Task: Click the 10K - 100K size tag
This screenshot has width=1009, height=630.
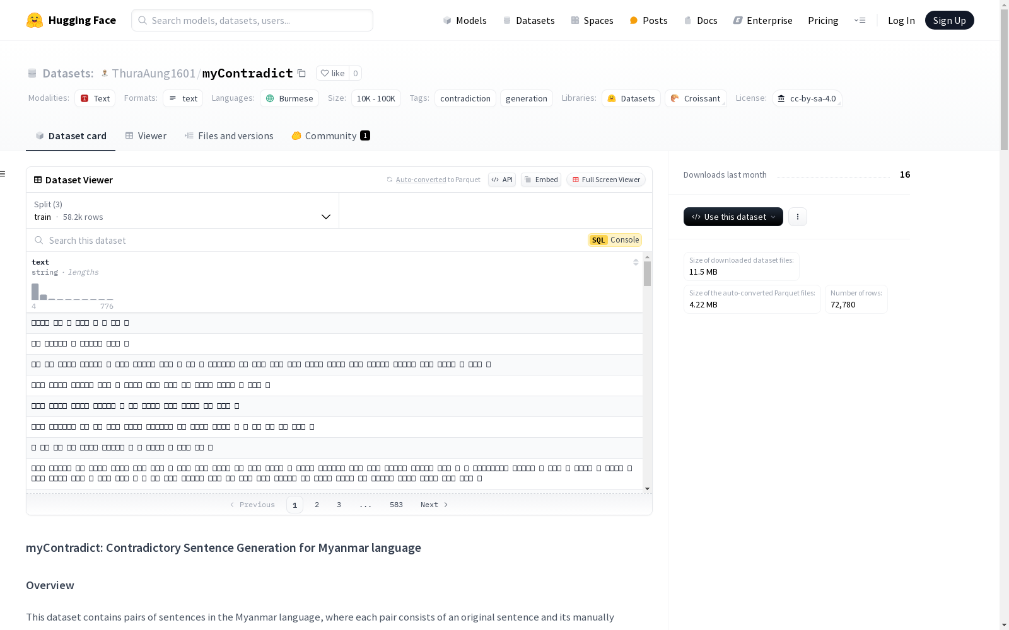Action: click(x=376, y=98)
